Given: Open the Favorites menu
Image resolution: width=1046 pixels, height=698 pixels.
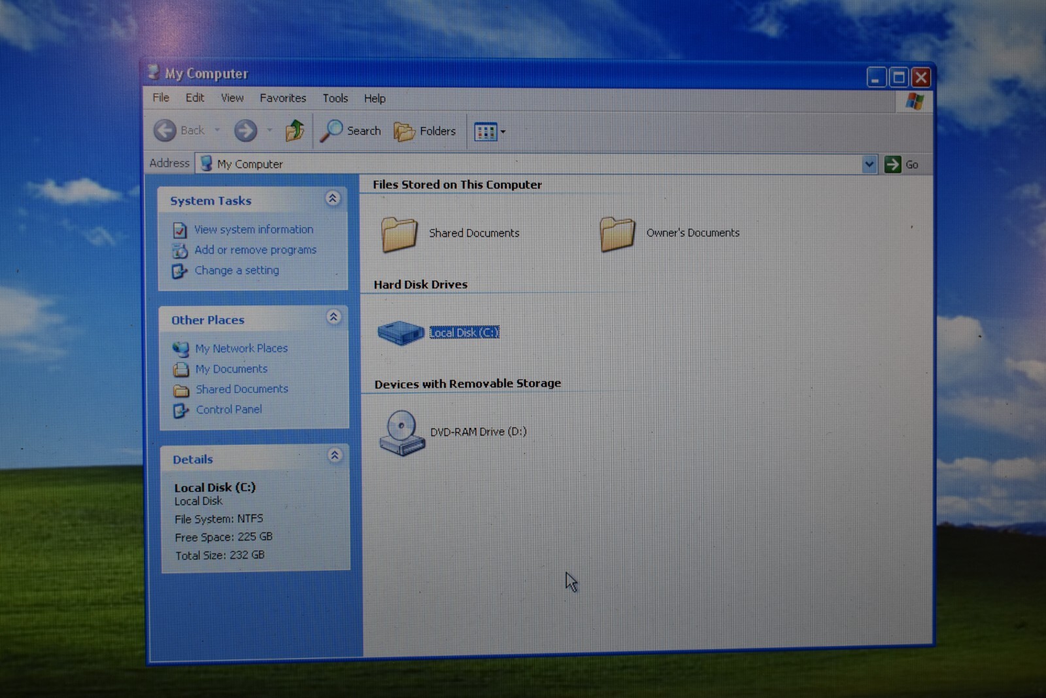Looking at the screenshot, I should 283,98.
